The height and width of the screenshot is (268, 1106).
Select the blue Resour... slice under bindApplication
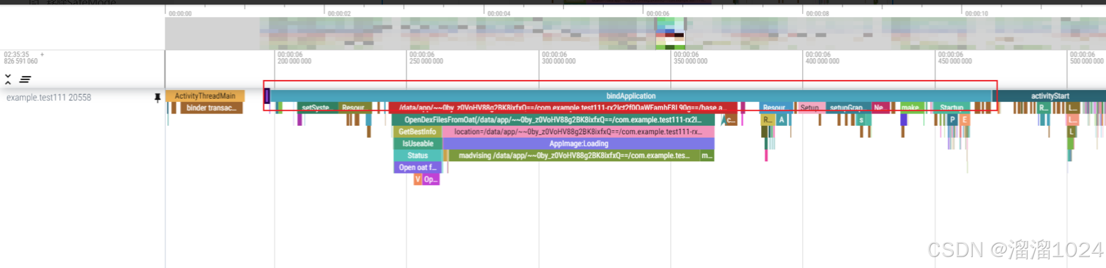coord(774,108)
